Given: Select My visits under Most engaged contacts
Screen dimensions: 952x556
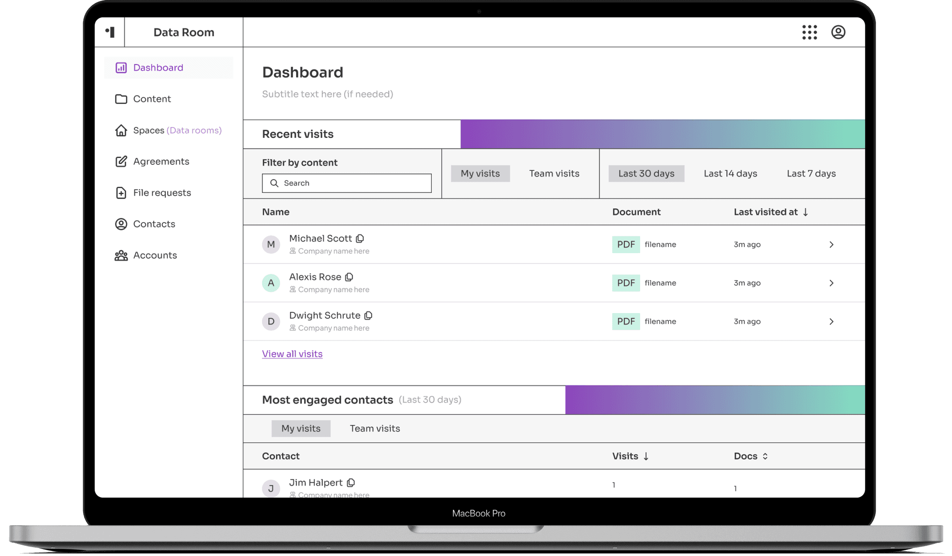Looking at the screenshot, I should click(x=301, y=428).
